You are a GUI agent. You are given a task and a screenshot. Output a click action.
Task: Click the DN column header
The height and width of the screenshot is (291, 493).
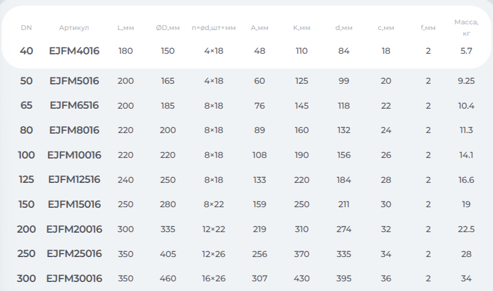click(27, 28)
